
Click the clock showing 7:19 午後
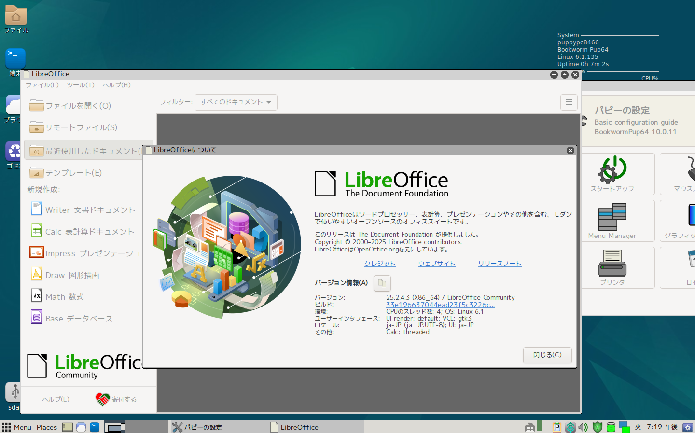662,427
